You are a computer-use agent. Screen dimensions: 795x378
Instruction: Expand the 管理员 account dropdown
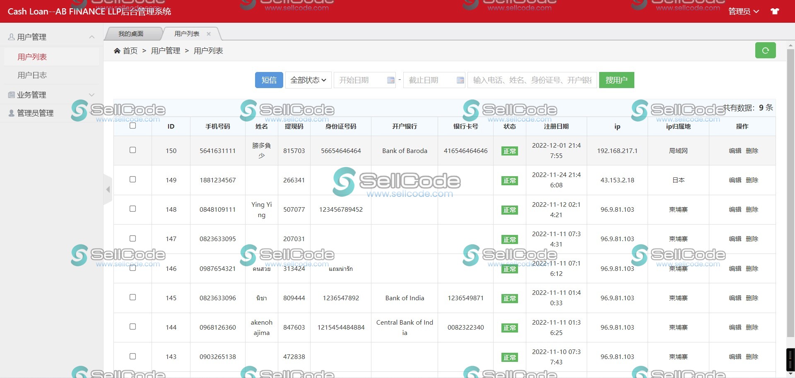click(x=743, y=12)
